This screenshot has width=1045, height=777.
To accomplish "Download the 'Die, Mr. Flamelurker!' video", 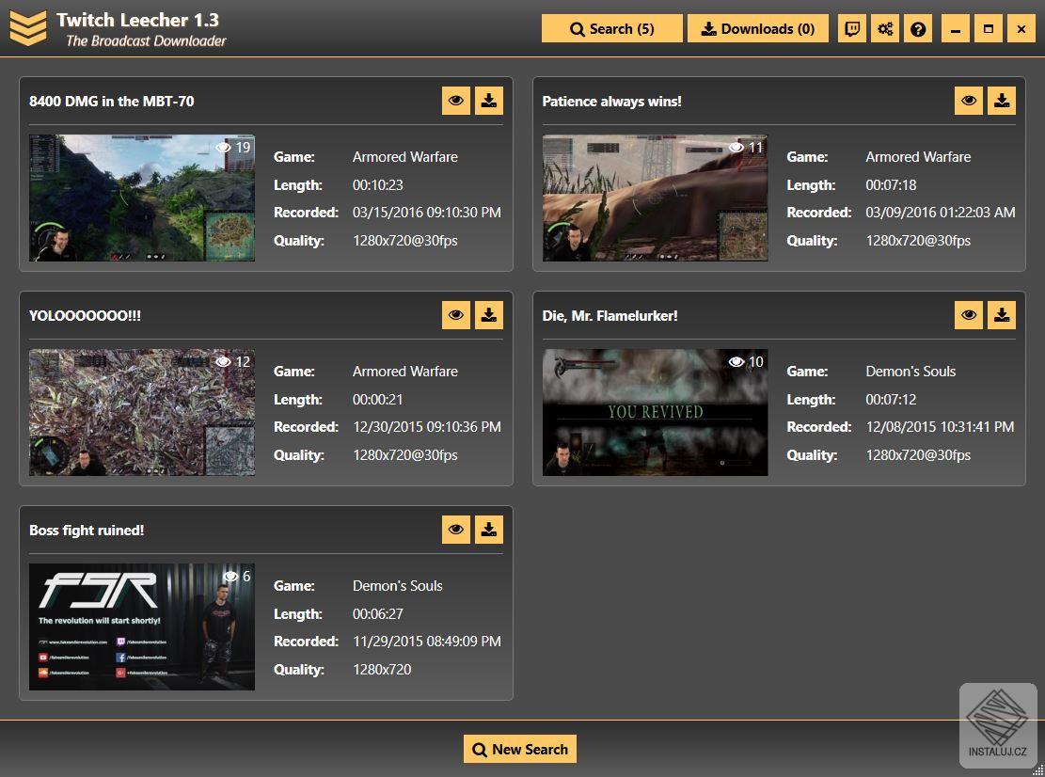I will [x=1002, y=315].
